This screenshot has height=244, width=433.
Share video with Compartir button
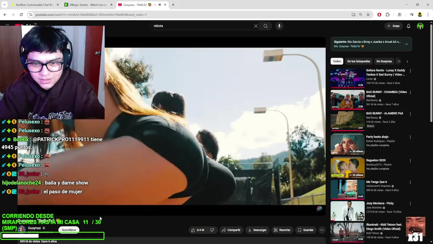click(x=231, y=230)
